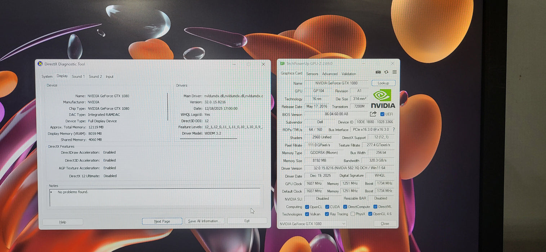The width and height of the screenshot is (546, 252).
Task: Click the Revision value A1
Action: point(359,91)
